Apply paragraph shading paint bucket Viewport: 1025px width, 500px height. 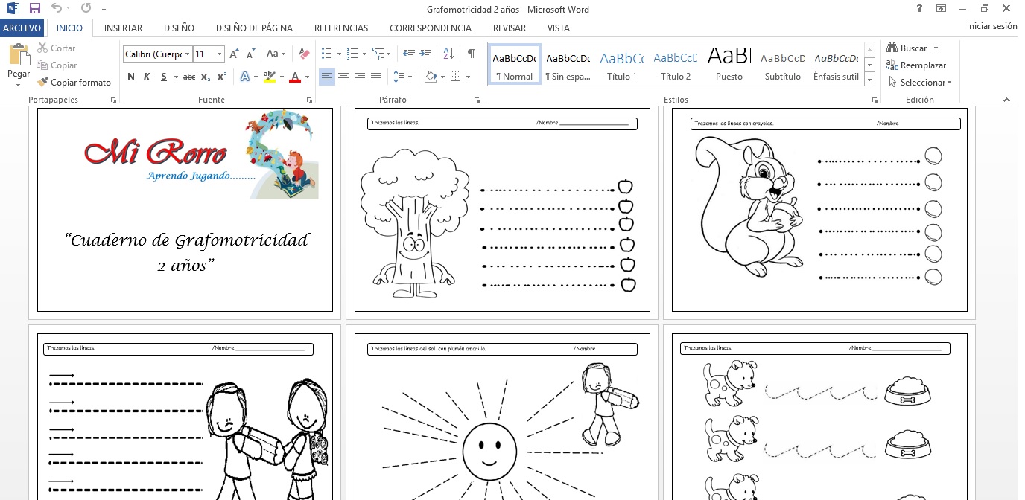pos(431,77)
